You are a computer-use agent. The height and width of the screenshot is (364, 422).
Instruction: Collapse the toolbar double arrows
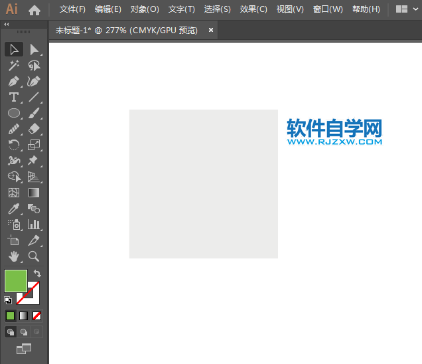pos(7,25)
